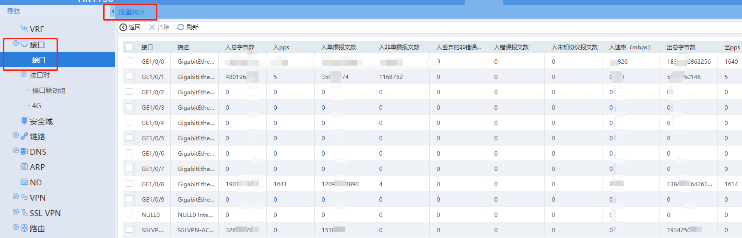Check the box for GE1/0/8 row

pyautogui.click(x=129, y=183)
